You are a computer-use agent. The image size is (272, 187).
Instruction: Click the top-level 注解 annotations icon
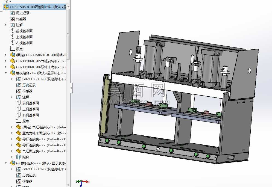click(12, 25)
